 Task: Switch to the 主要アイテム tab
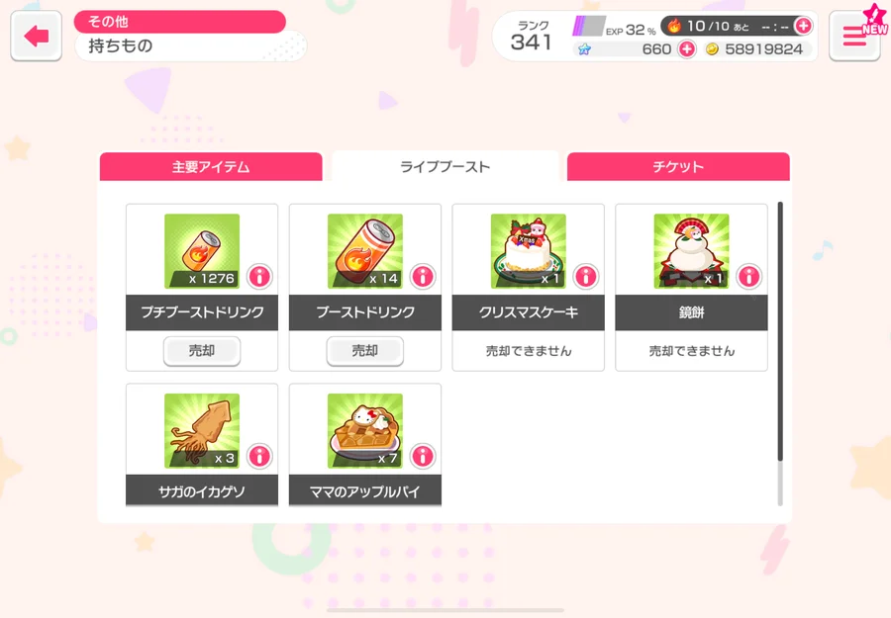click(x=211, y=166)
